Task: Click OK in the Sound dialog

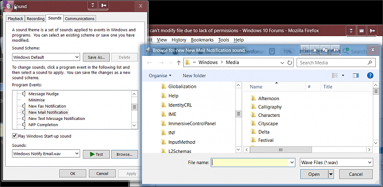Action: (73, 174)
